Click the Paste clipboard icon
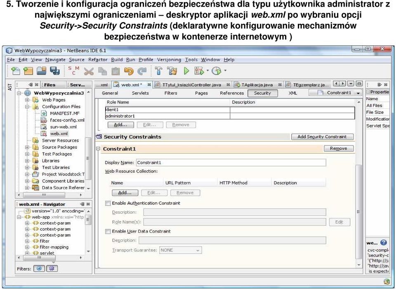 [115, 71]
